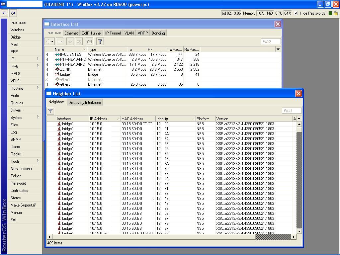This screenshot has width=340, height=255.
Task: Click the Redo arrow in WinBox toolbar
Action: tap(13, 13)
